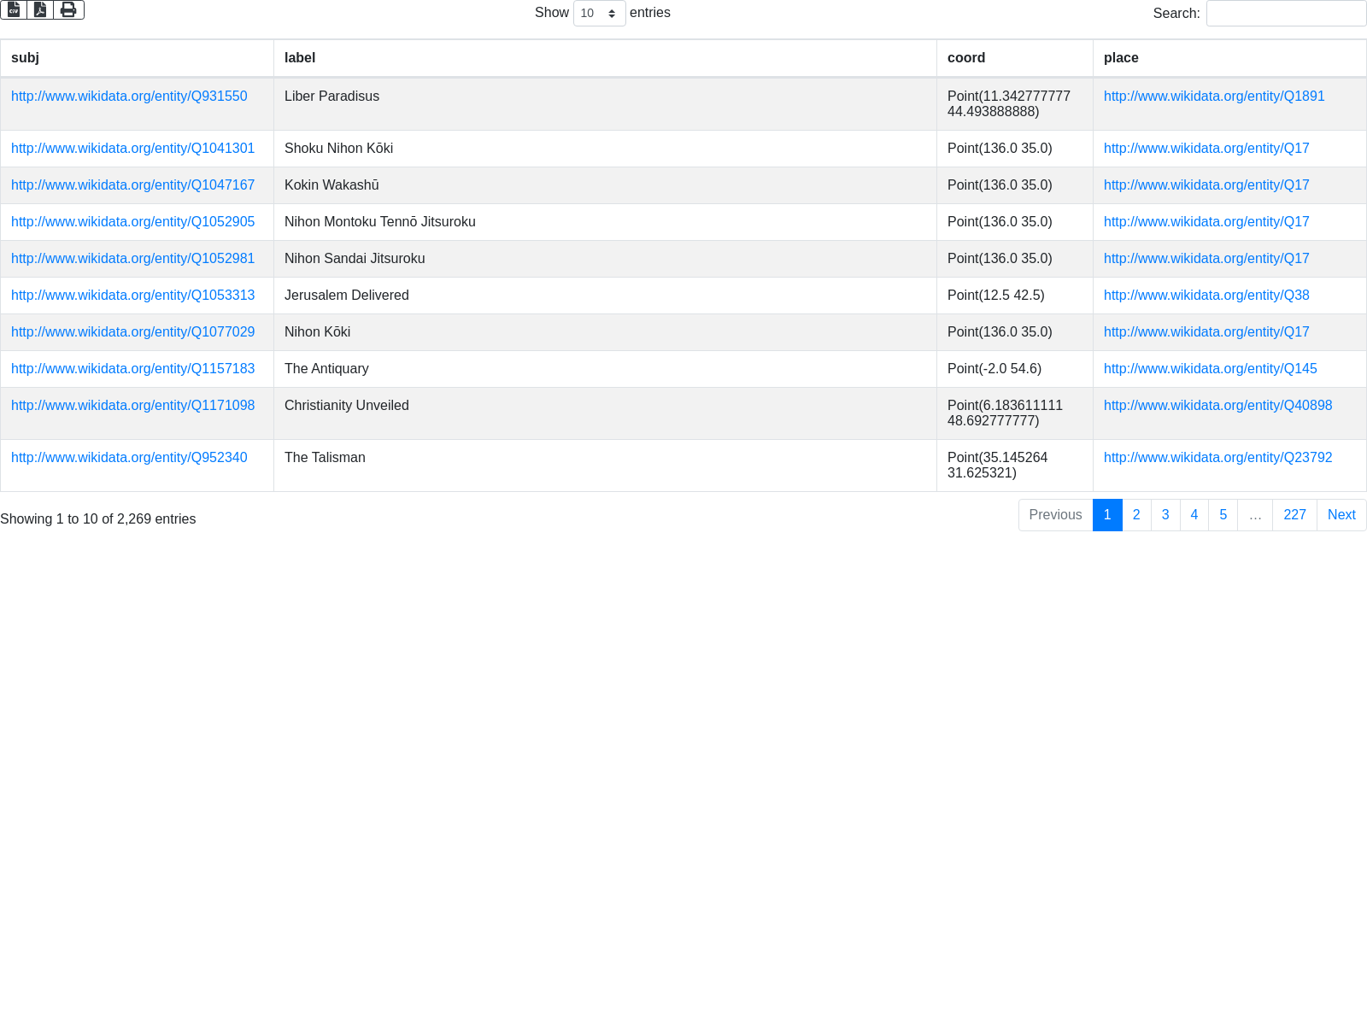The width and height of the screenshot is (1367, 1025).
Task: Open place link Q17 in Nihon Sandai Jitsuroku row
Action: pyautogui.click(x=1206, y=259)
